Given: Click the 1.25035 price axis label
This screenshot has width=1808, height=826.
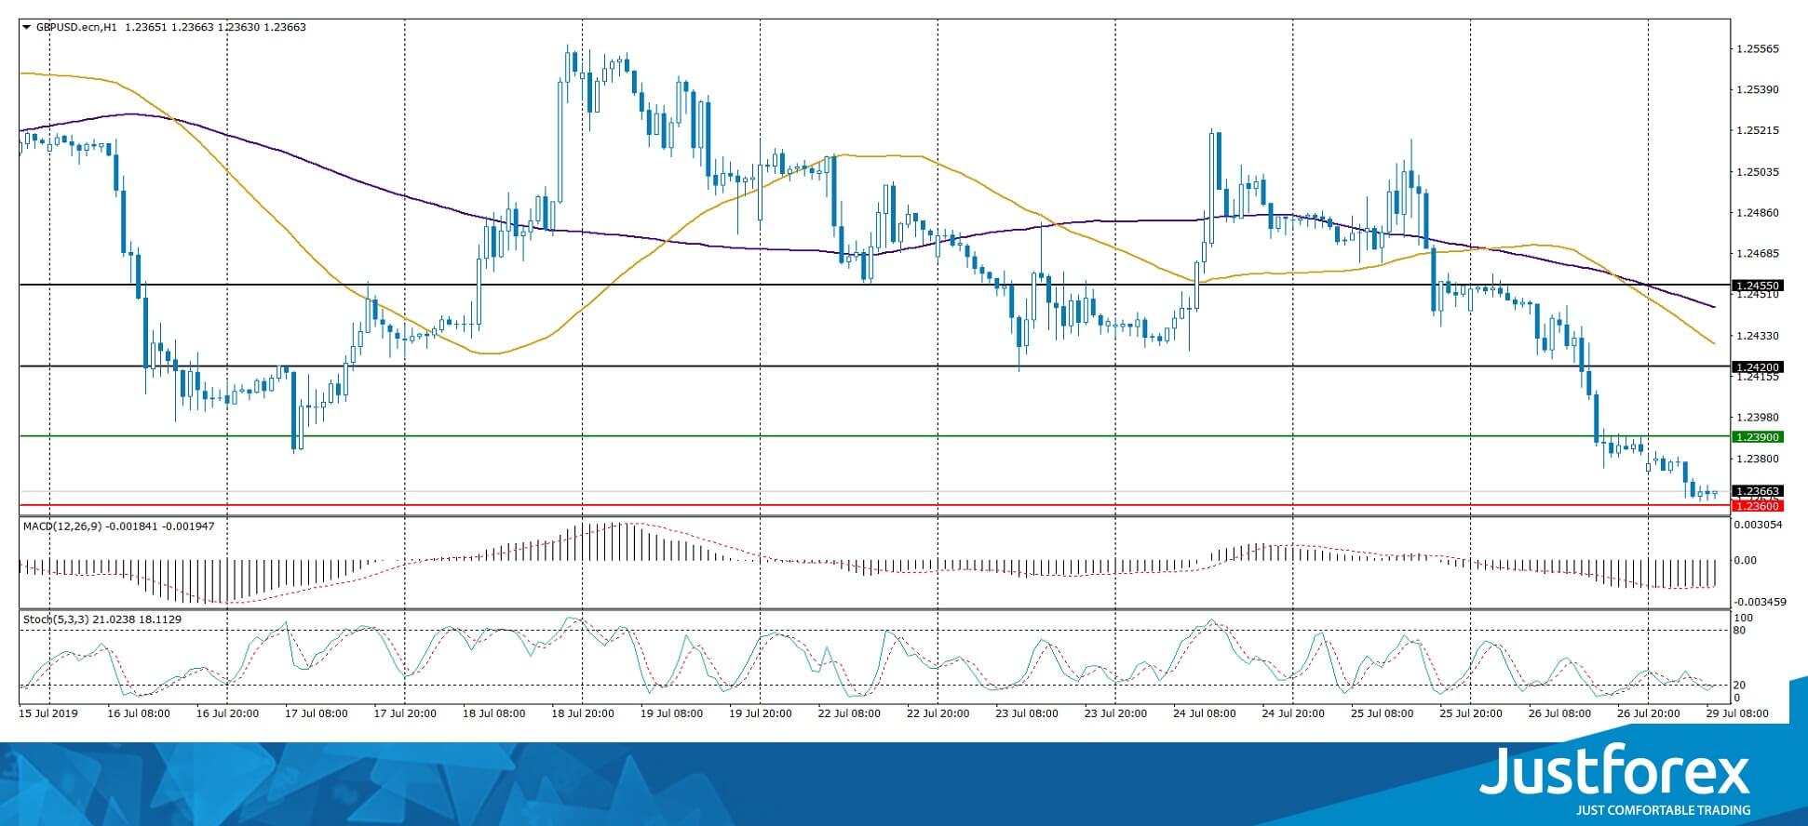Looking at the screenshot, I should point(1758,172).
